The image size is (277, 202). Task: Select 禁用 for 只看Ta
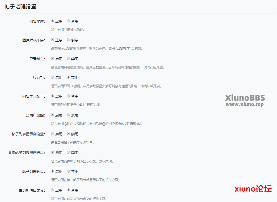[x=68, y=77]
